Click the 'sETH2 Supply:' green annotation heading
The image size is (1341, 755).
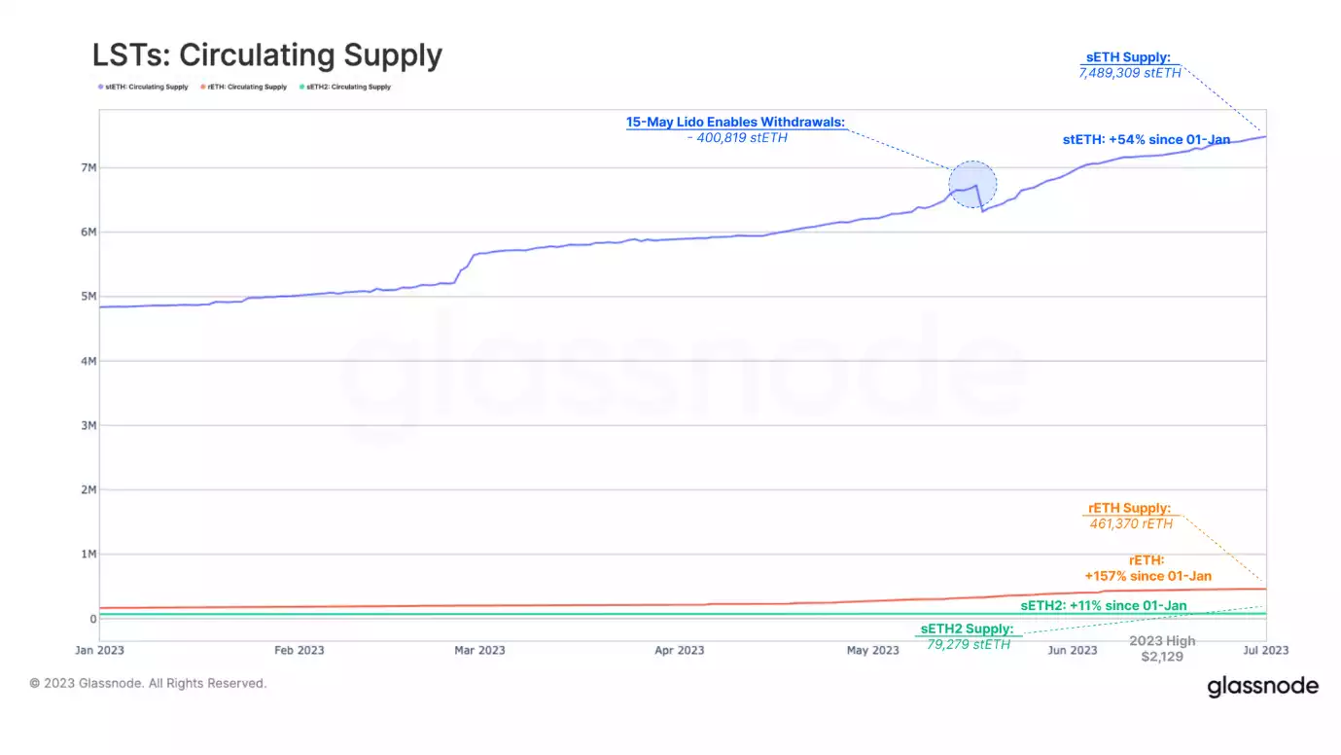[967, 629]
